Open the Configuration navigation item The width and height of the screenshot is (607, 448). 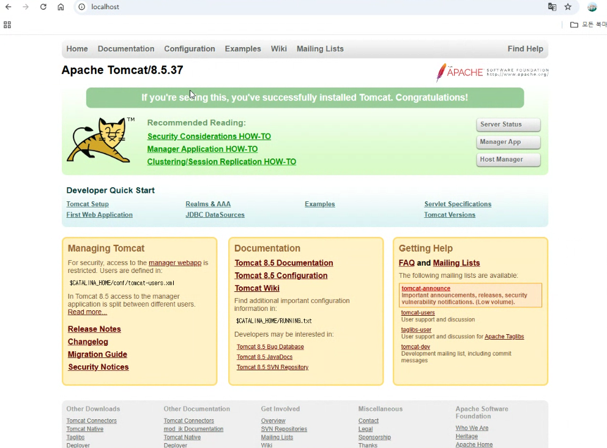[189, 49]
